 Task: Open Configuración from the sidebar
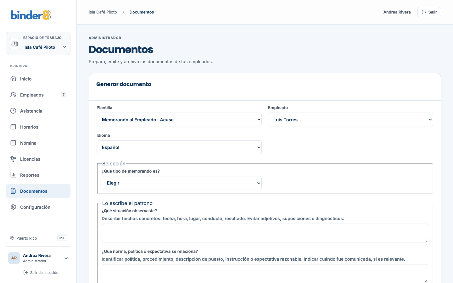pos(38,207)
